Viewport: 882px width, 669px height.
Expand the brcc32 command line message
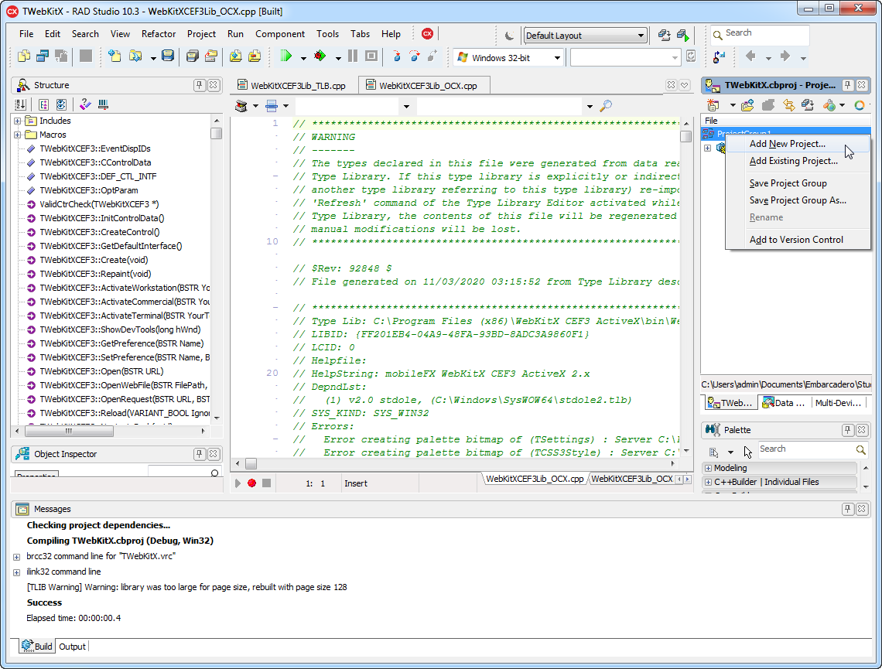tap(17, 557)
